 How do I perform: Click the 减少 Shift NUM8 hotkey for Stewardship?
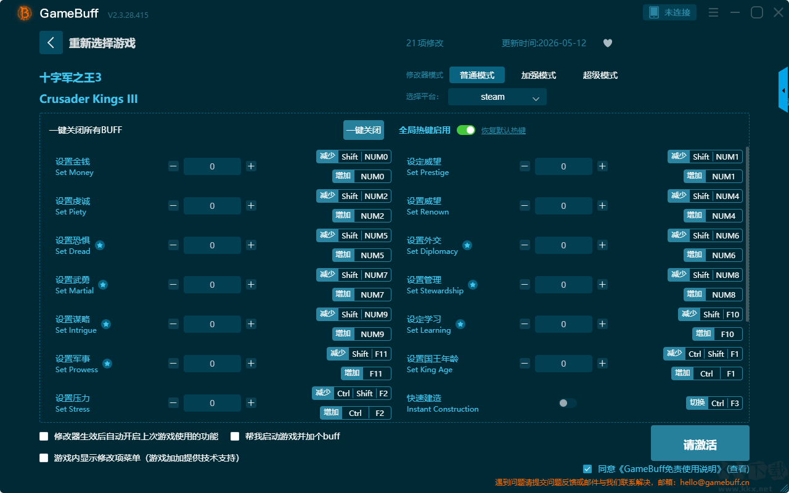(x=705, y=275)
